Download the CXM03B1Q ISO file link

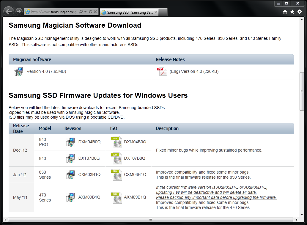pos(135,175)
